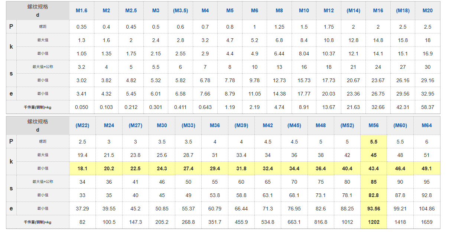Select the M10 thread size header
Viewport: 449px width, 232px height.
coord(304,10)
